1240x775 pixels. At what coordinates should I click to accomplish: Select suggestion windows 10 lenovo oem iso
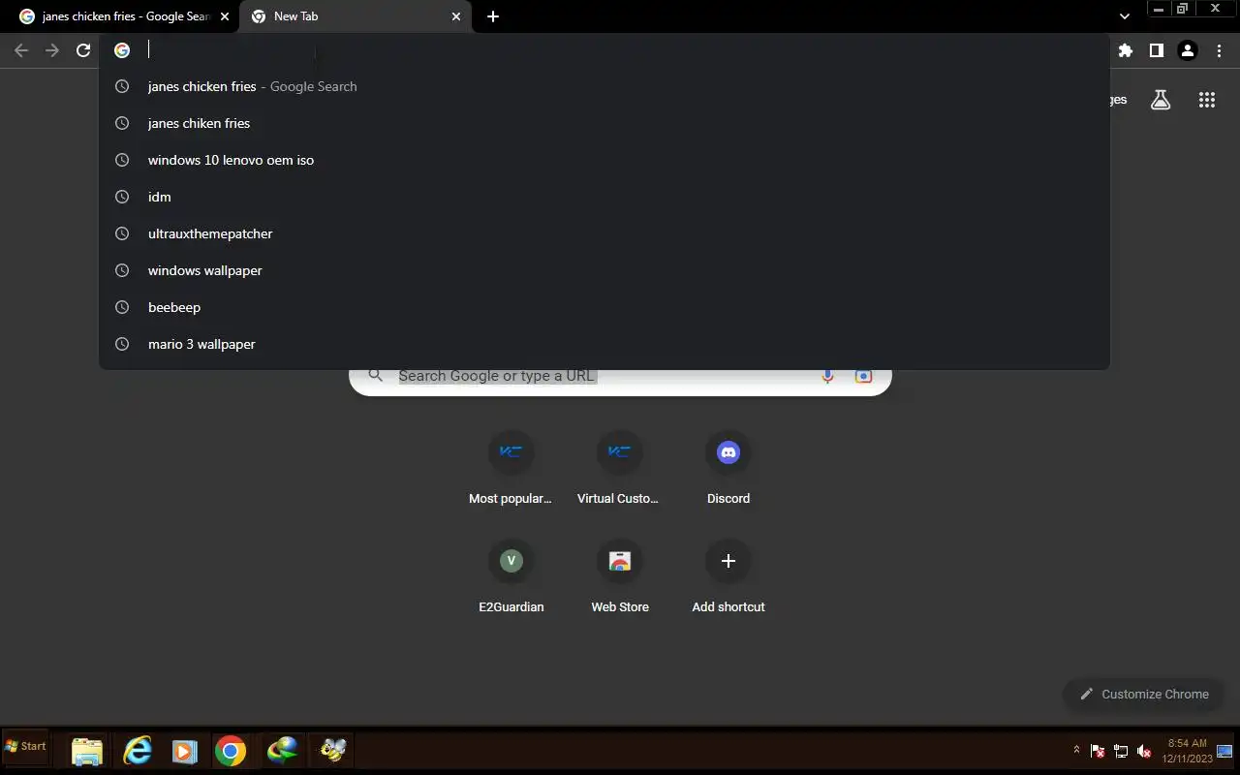[604, 160]
